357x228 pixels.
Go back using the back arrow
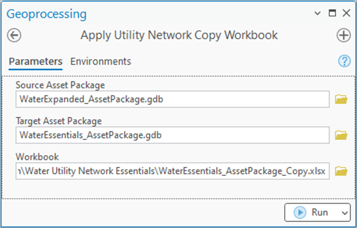(x=14, y=35)
